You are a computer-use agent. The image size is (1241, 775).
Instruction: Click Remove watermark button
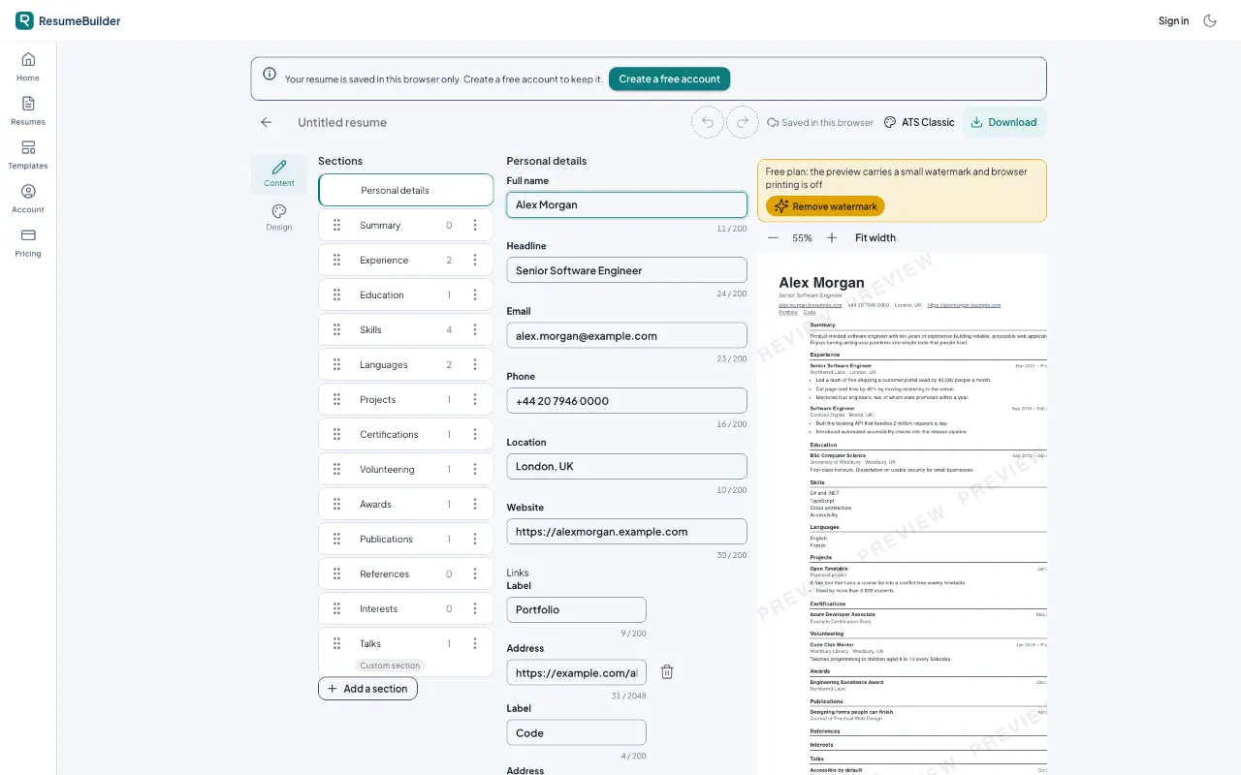[825, 206]
